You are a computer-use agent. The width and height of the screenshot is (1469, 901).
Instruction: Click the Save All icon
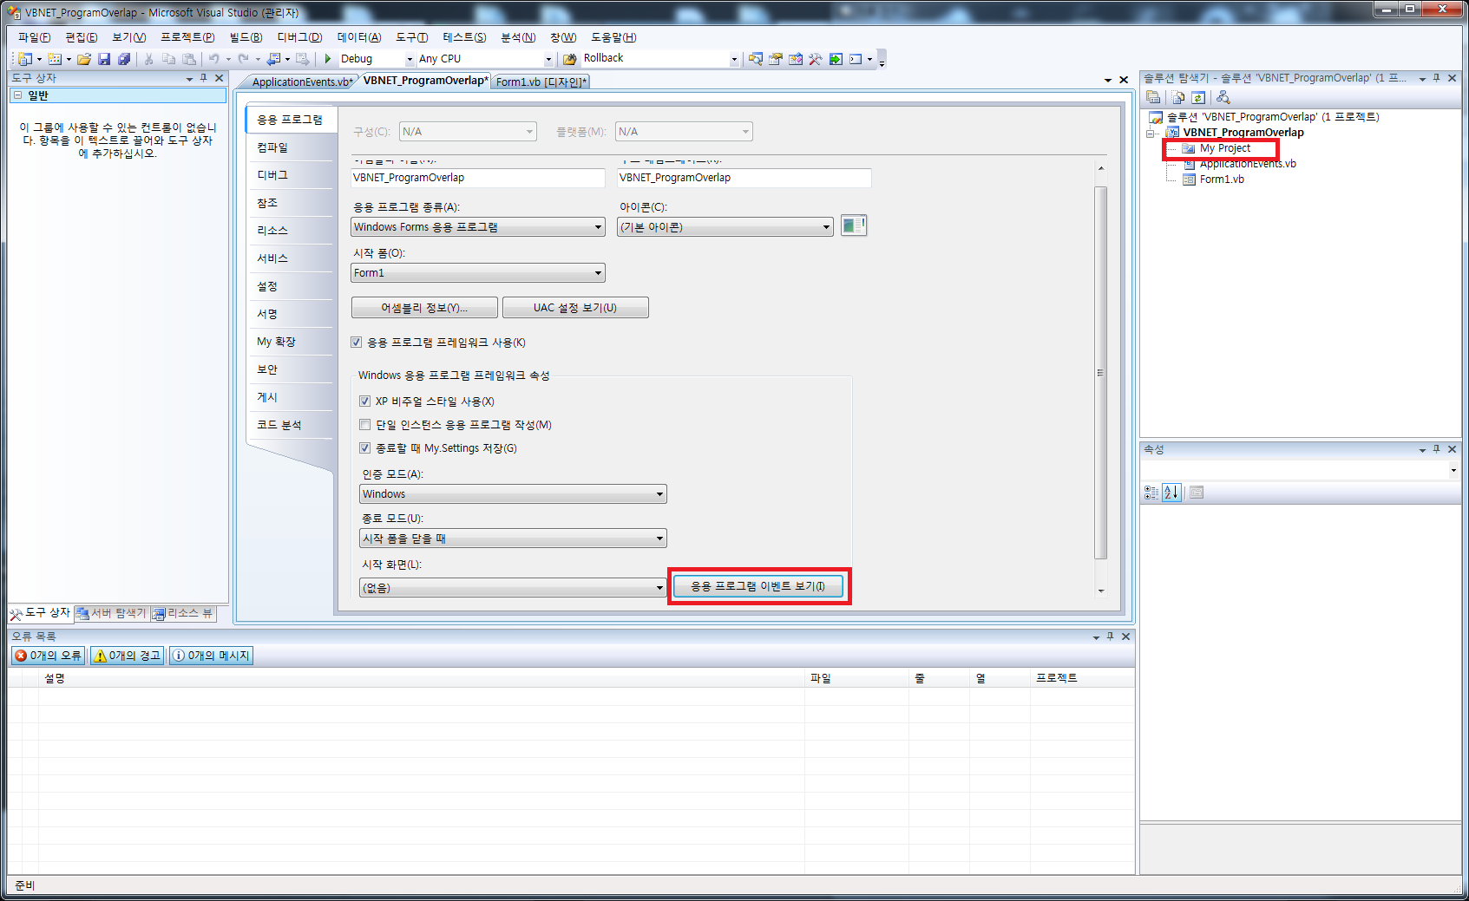(124, 59)
